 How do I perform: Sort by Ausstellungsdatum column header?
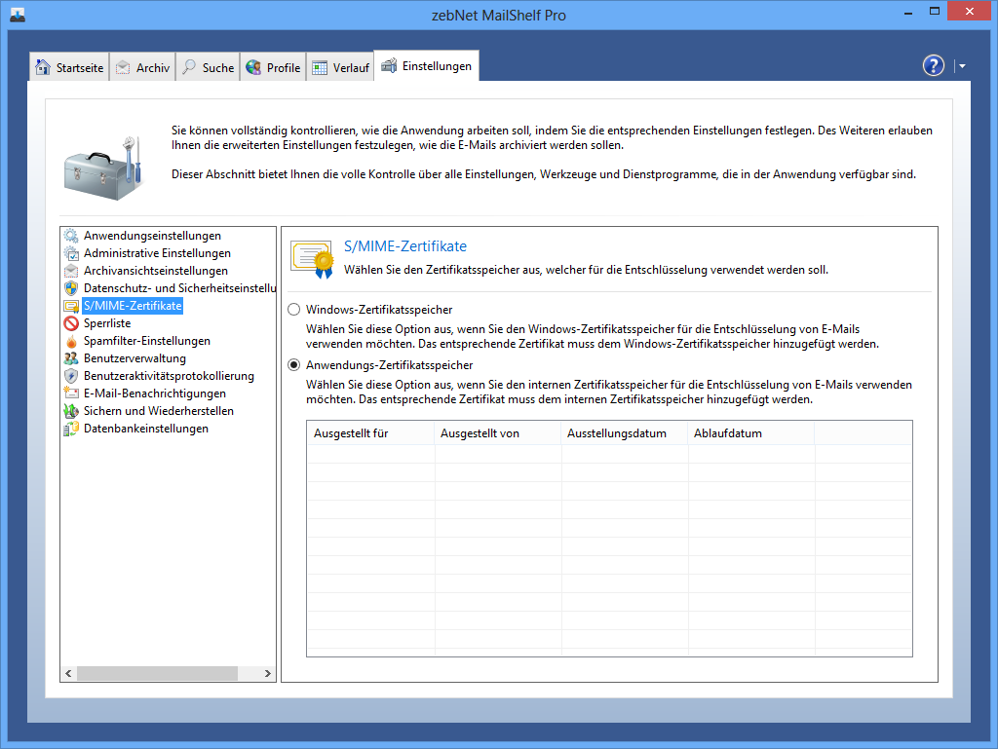pos(625,433)
